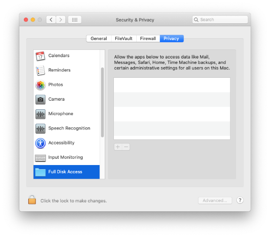Remove an app with the minus button

click(126, 147)
